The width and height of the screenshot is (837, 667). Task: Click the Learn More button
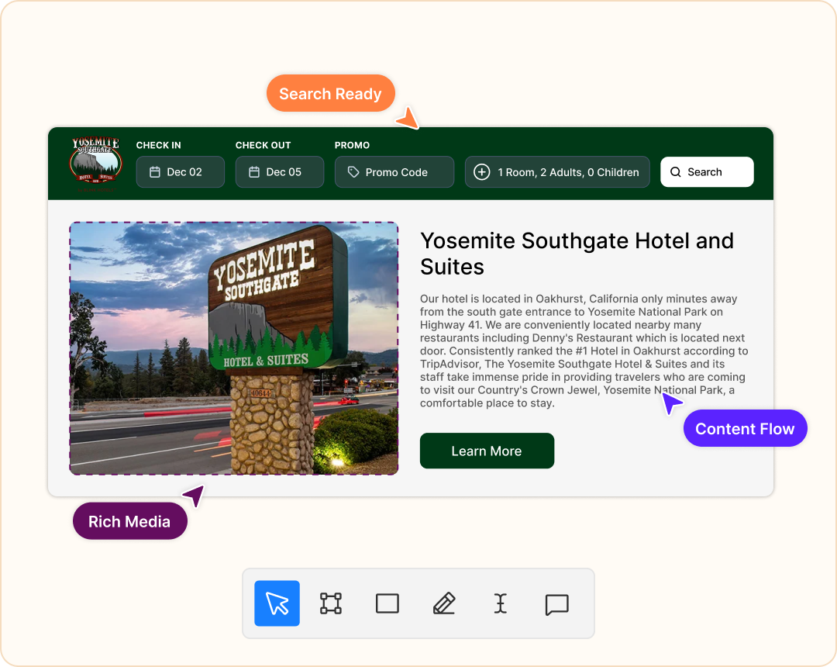[x=487, y=451]
